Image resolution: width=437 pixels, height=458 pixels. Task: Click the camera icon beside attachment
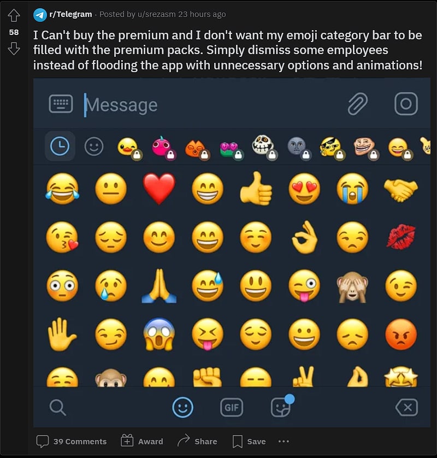[406, 104]
